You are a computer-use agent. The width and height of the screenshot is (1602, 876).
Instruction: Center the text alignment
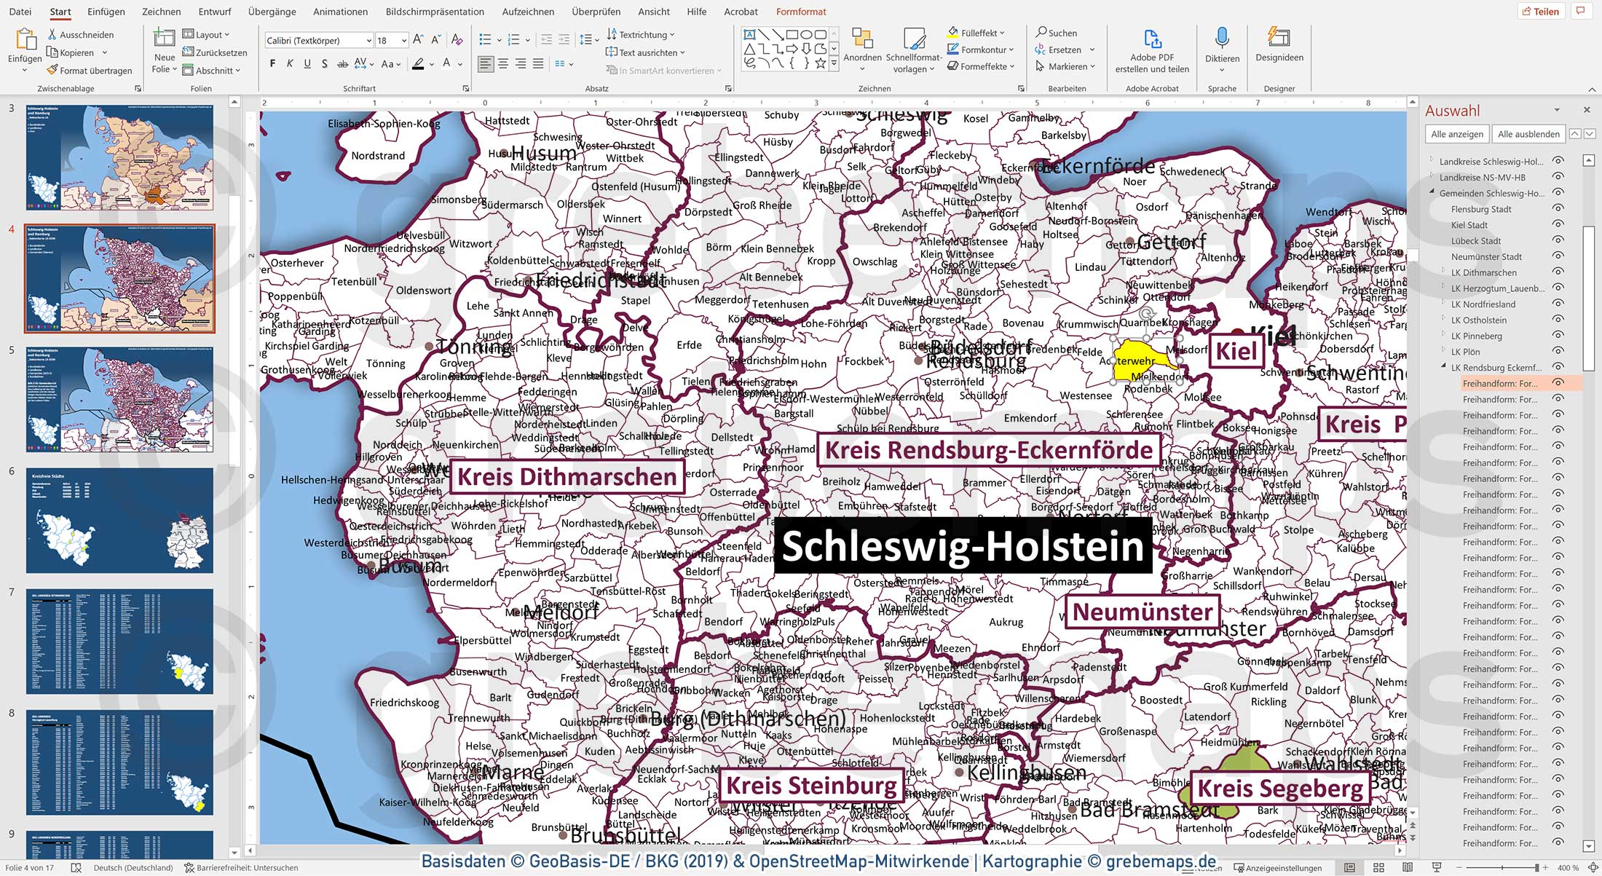click(503, 64)
